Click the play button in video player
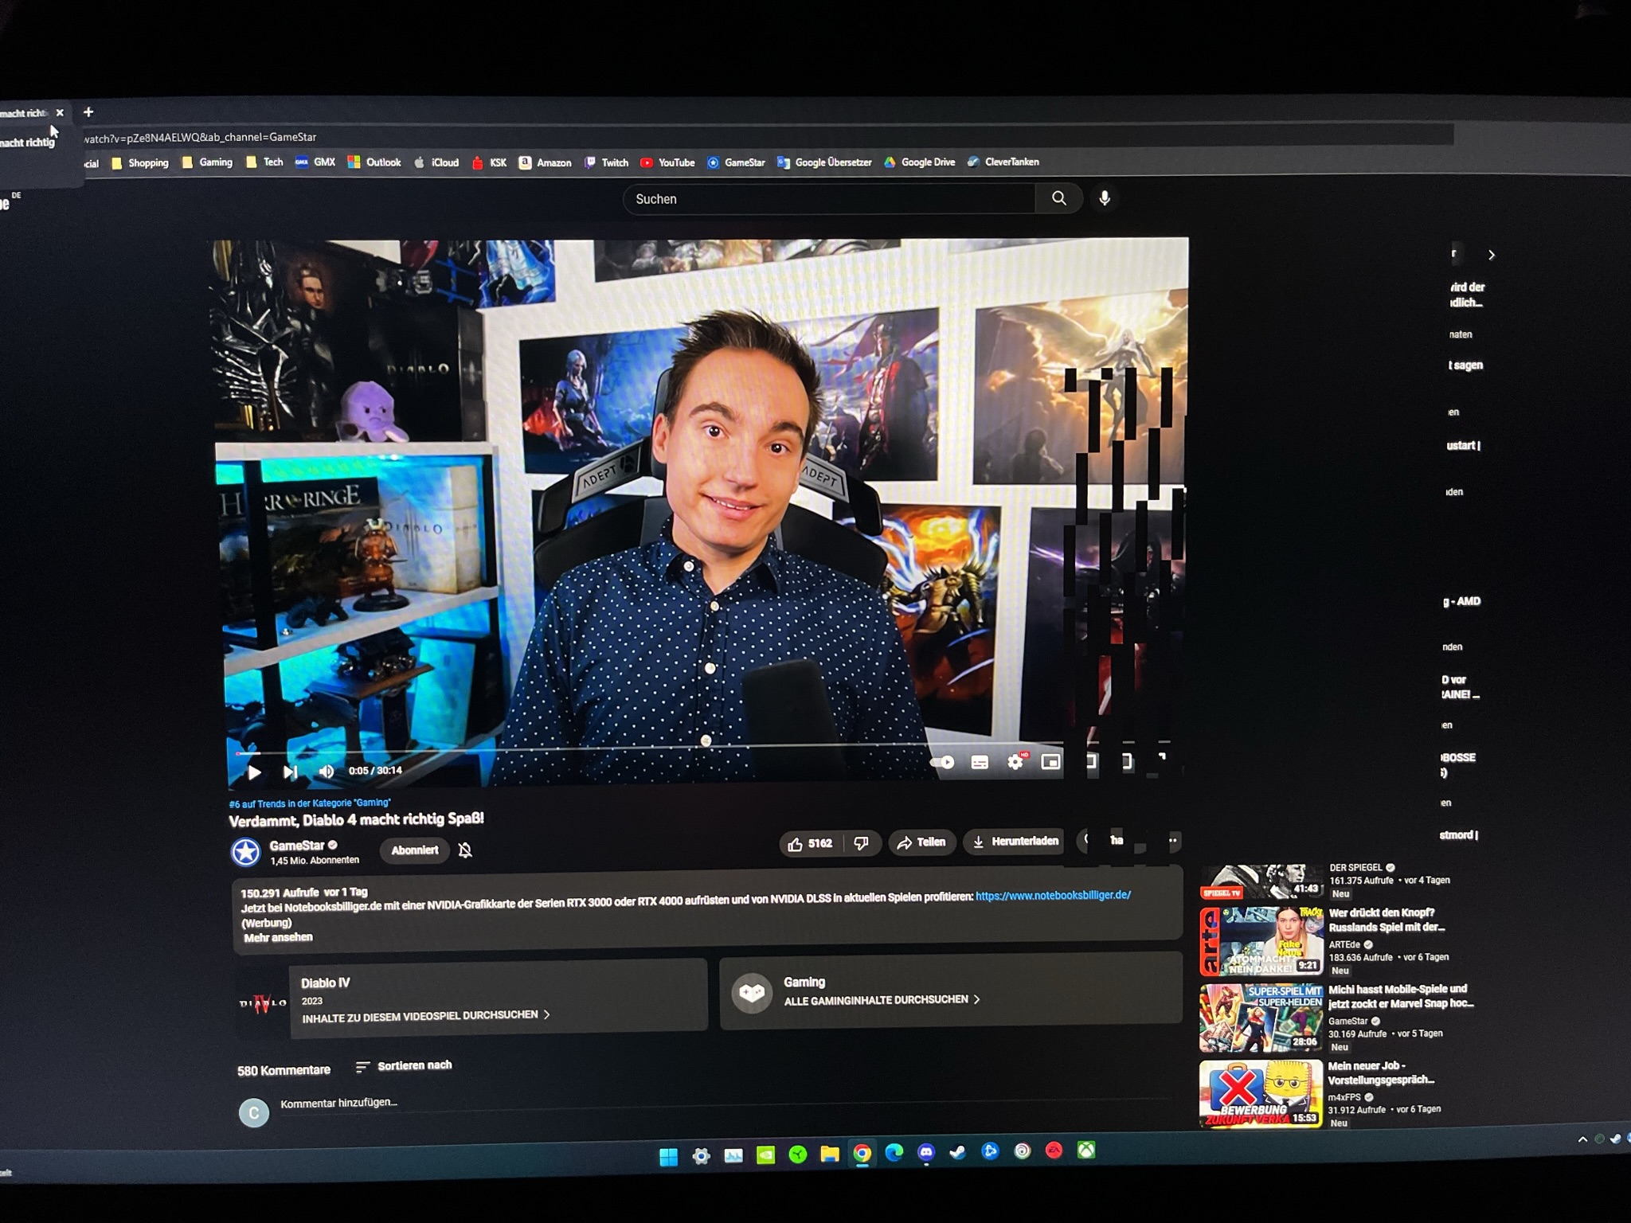The image size is (1631, 1223). tap(254, 772)
